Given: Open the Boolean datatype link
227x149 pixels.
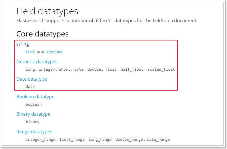Looking at the screenshot, I should tap(35, 97).
